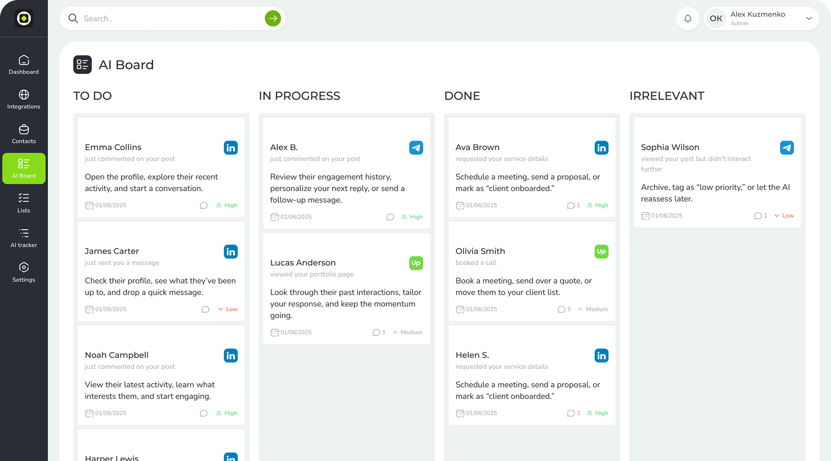831x461 pixels.
Task: Click Telegram icon on Sophia Wilson card
Action: coord(786,148)
